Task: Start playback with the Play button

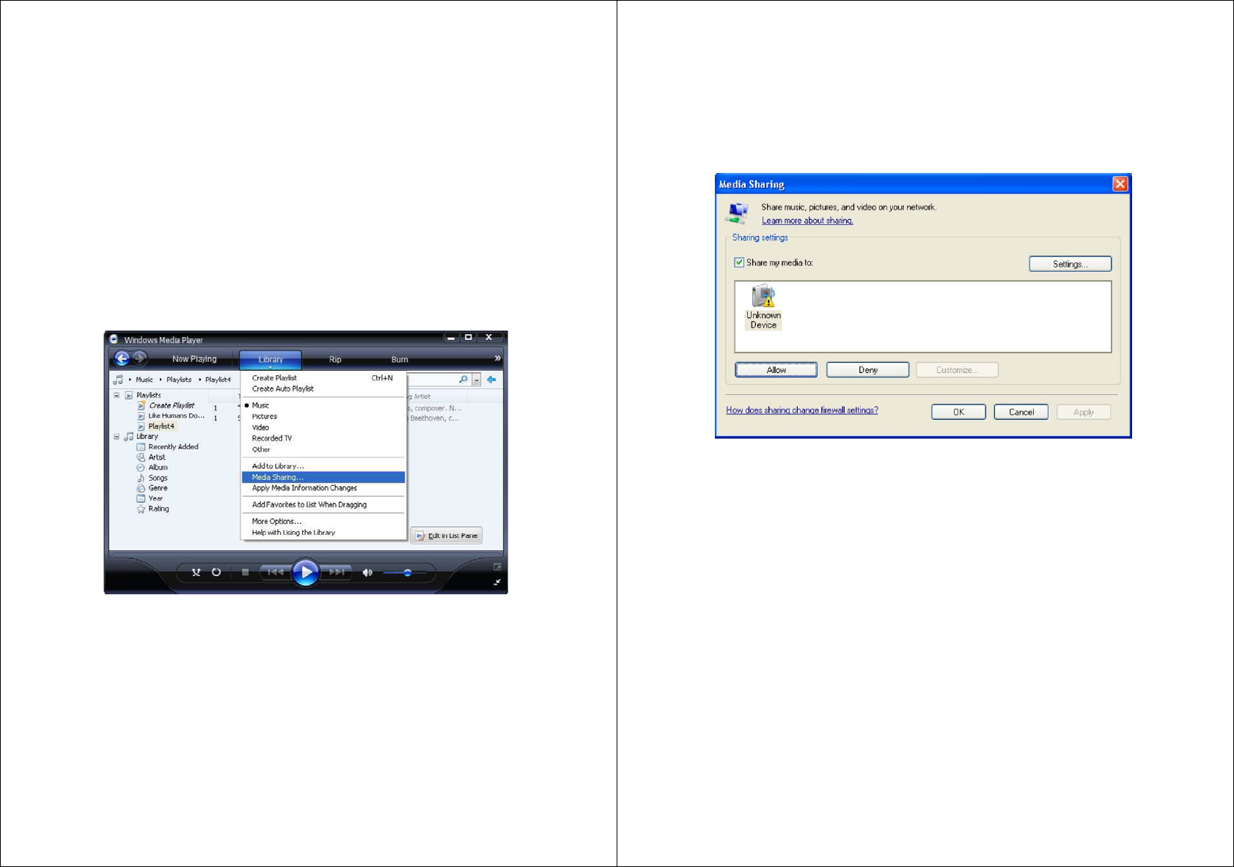Action: [306, 572]
